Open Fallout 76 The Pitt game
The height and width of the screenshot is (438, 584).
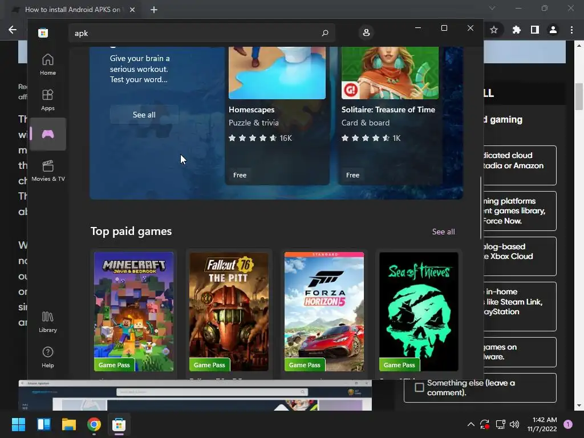pyautogui.click(x=229, y=312)
